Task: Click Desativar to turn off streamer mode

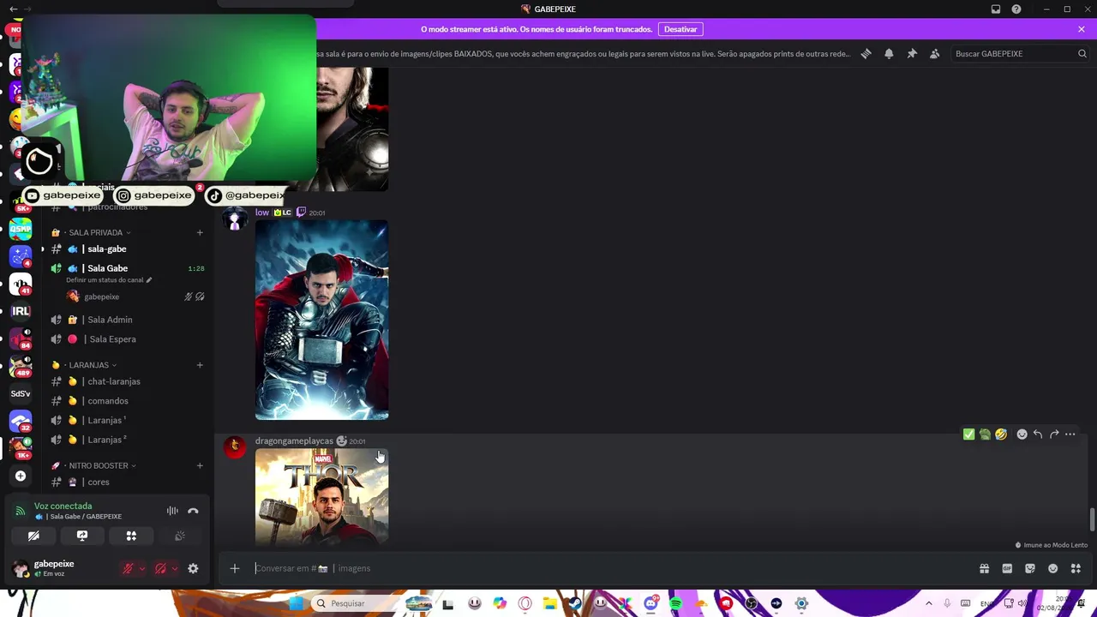Action: pyautogui.click(x=680, y=29)
